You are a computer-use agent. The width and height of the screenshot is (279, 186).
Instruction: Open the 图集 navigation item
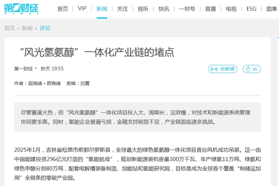click(x=272, y=9)
